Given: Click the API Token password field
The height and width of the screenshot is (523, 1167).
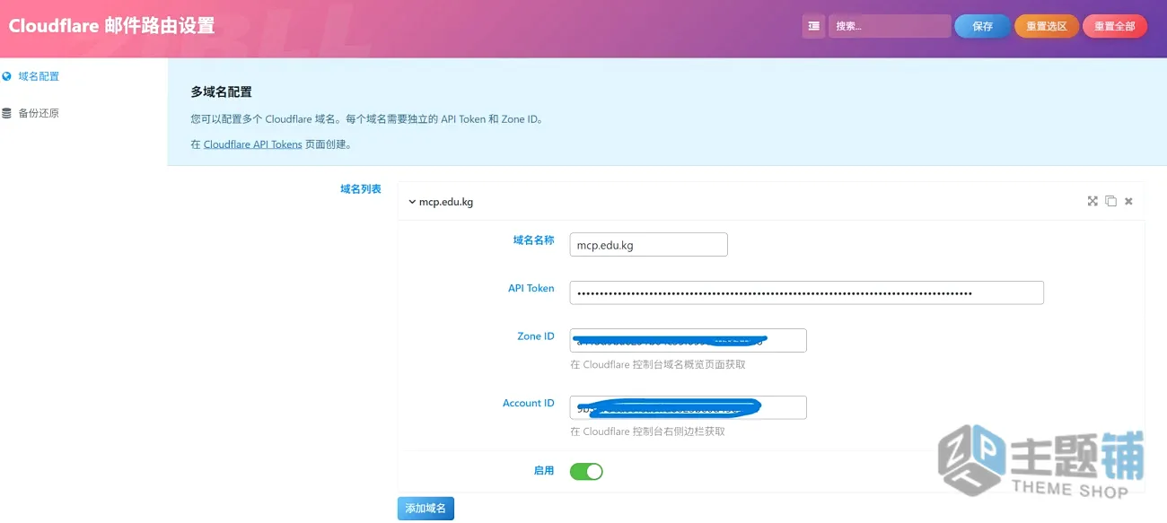Looking at the screenshot, I should pyautogui.click(x=806, y=292).
